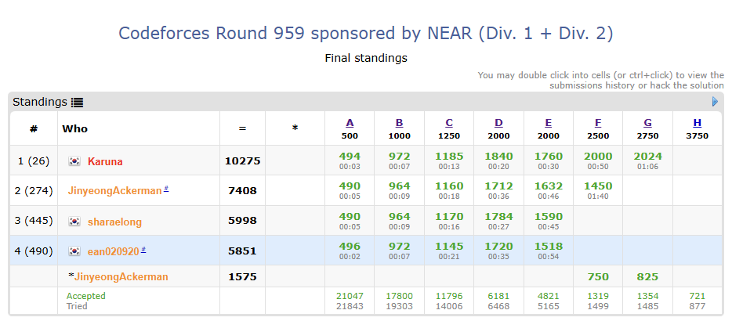Click ean020920's problem D cell 1720
Viewport: 732px width, 321px height.
[x=498, y=251]
